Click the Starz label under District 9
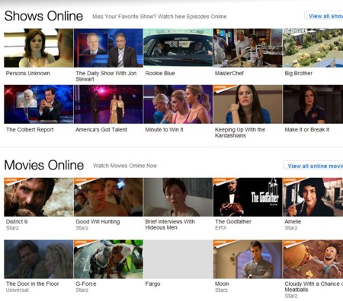 point(12,228)
